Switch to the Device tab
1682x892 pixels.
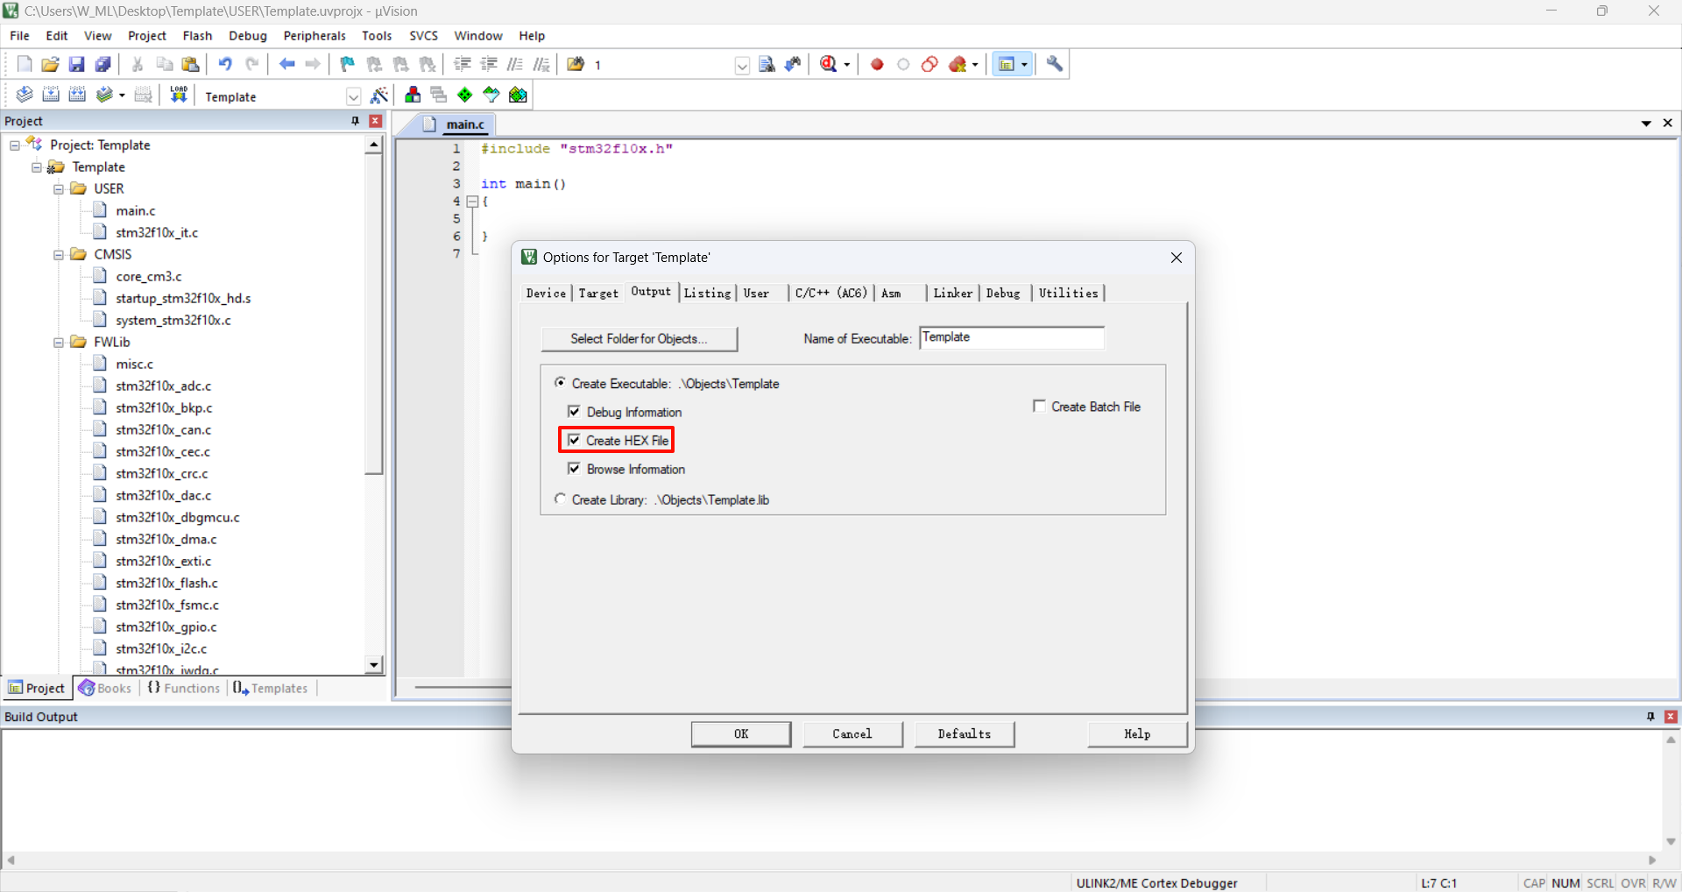point(546,294)
